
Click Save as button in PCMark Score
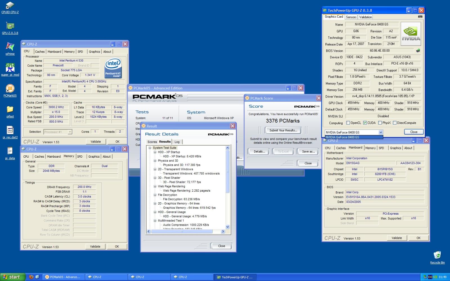pos(308,151)
